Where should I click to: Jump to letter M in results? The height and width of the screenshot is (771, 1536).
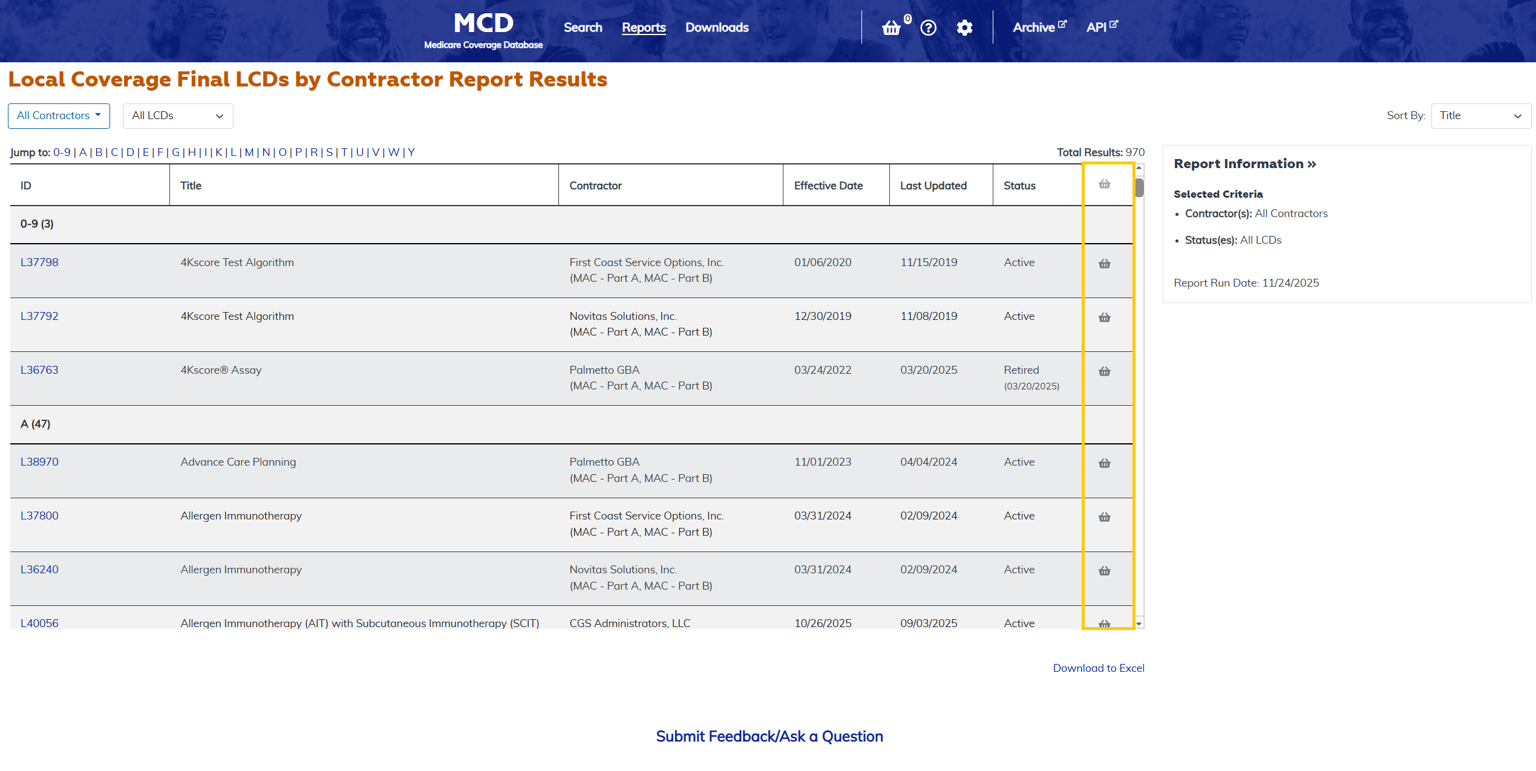click(249, 152)
